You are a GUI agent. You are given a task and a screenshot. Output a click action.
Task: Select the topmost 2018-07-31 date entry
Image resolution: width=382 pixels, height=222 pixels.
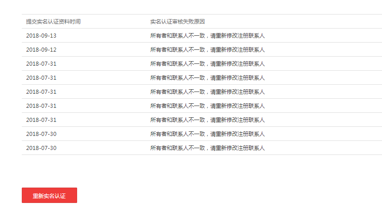point(41,64)
